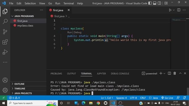The height and width of the screenshot is (106, 189).
Task: Open the View menu
Action: click(42, 3)
